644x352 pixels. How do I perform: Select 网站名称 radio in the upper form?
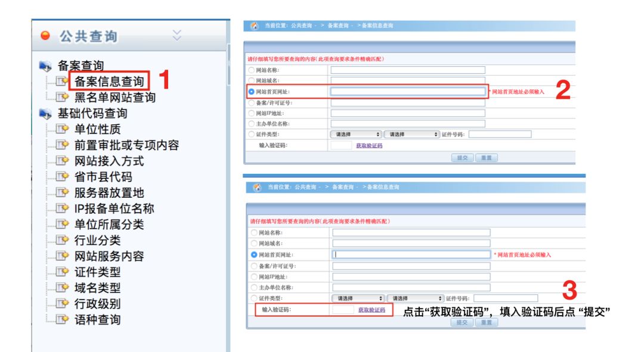(x=252, y=70)
